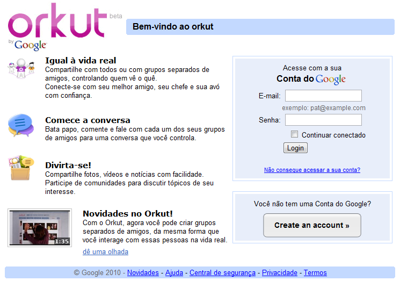The width and height of the screenshot is (400, 281).
Task: Open "Não consegue acessar a sua conta?" link
Action: tap(312, 170)
